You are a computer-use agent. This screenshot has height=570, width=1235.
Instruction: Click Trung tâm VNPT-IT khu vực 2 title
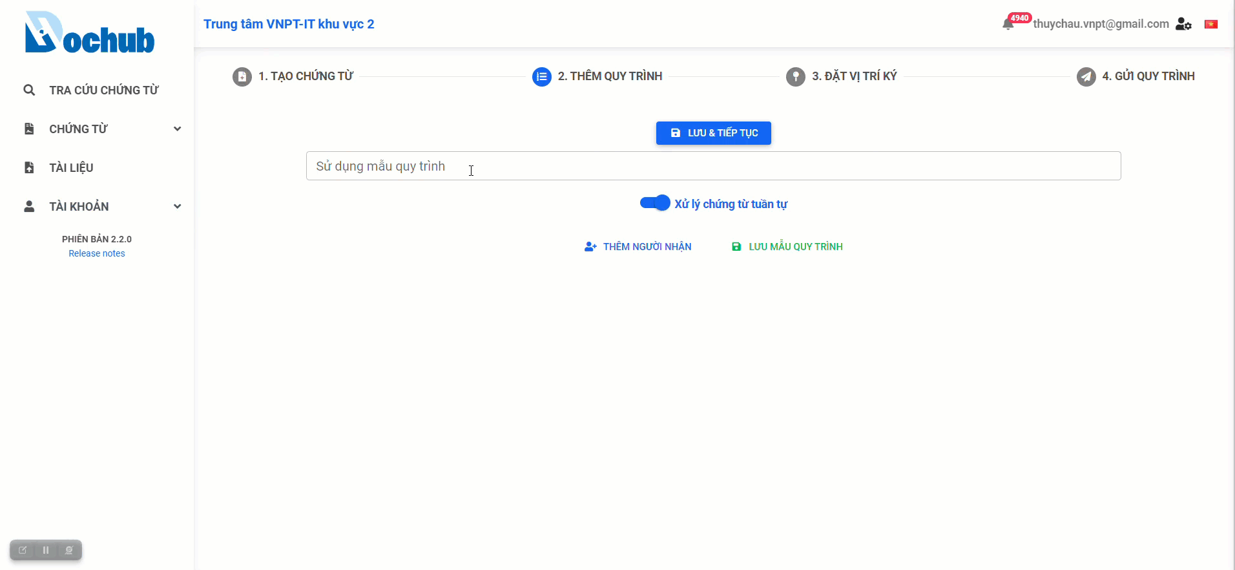tap(289, 24)
